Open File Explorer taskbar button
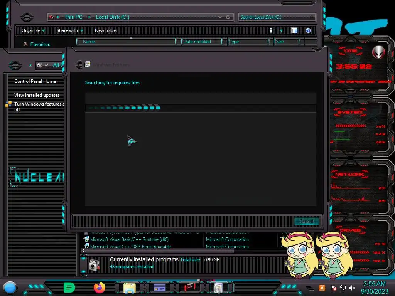Image resolution: width=395 pixels, height=296 pixels. [130, 288]
